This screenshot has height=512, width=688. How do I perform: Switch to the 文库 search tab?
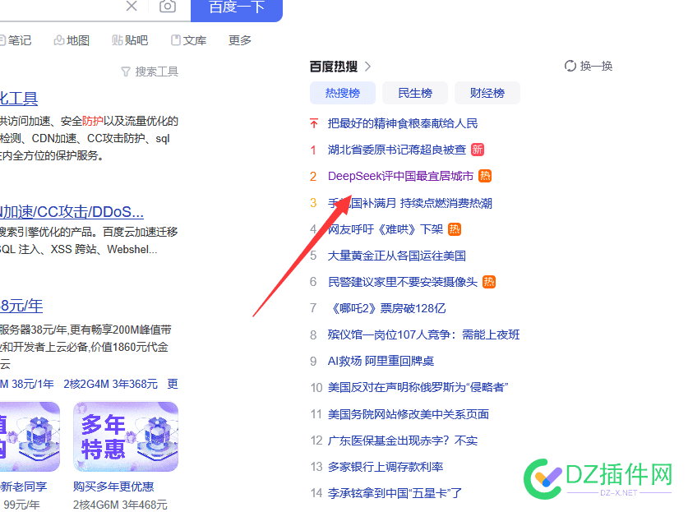coord(189,40)
